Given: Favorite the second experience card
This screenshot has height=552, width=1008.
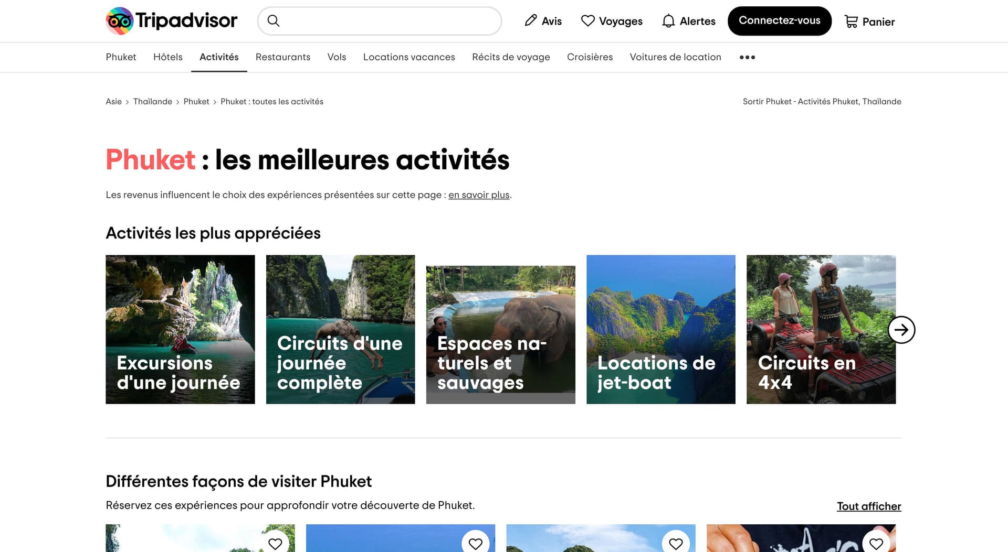Looking at the screenshot, I should click(x=476, y=543).
